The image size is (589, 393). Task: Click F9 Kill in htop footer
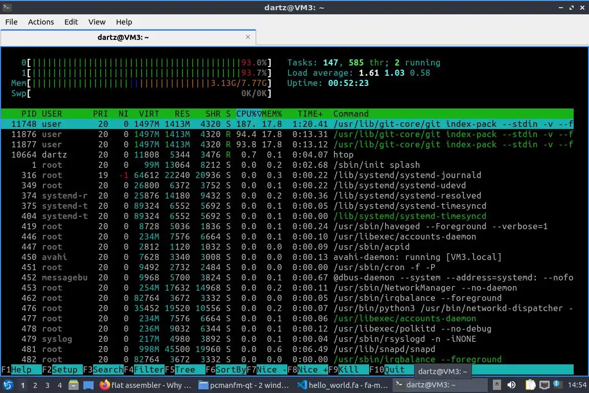(349, 369)
